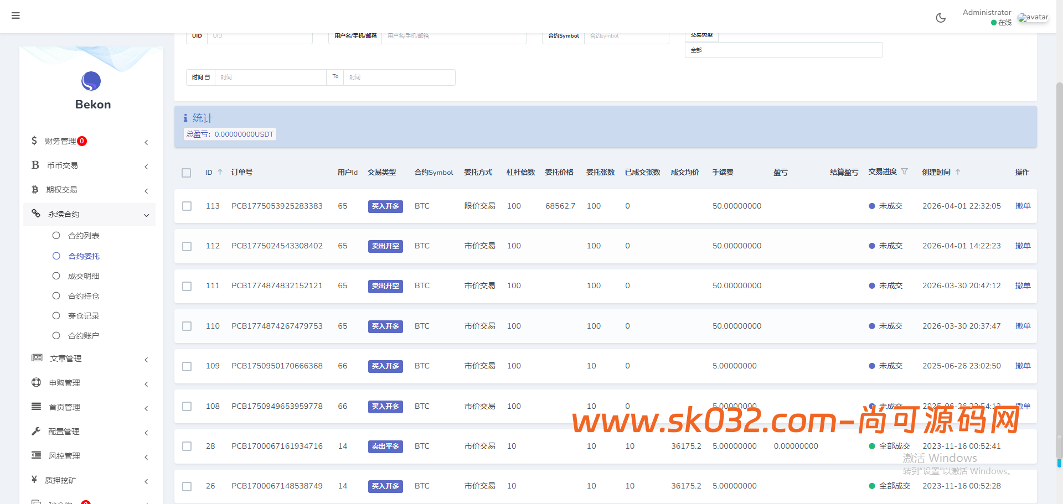Select the 风控管理 sidebar icon
This screenshot has height=504, width=1063.
pos(36,455)
